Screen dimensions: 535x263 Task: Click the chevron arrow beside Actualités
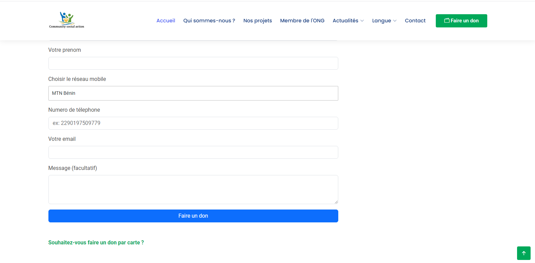pos(362,21)
